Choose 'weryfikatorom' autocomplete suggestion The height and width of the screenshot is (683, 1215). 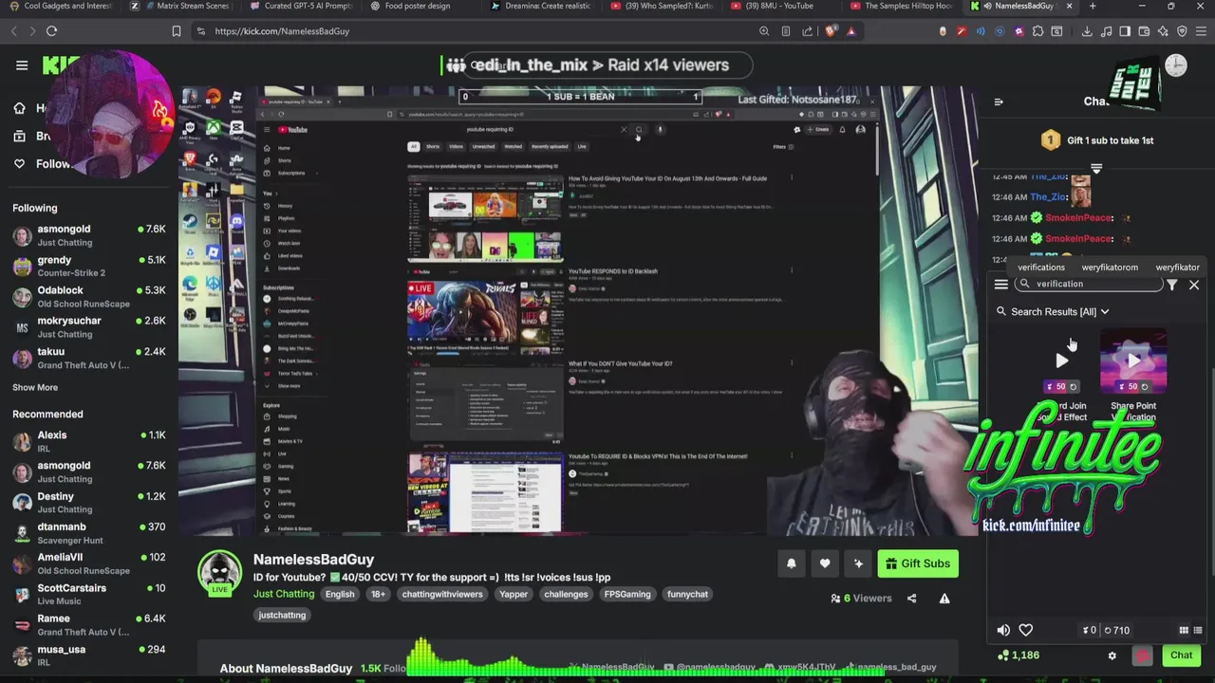pos(1110,268)
